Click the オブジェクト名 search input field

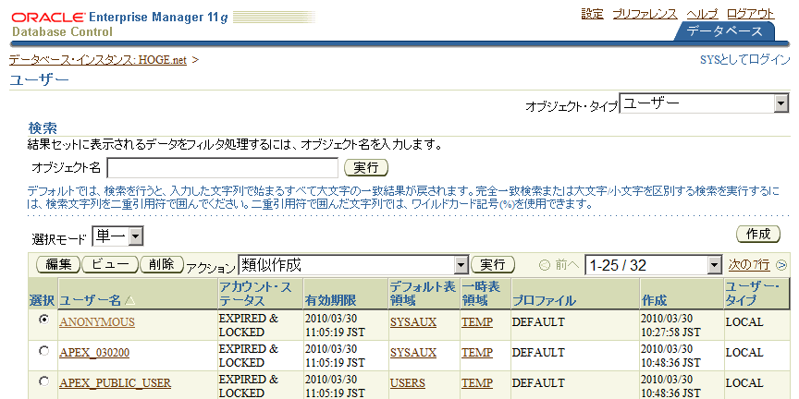pyautogui.click(x=222, y=167)
